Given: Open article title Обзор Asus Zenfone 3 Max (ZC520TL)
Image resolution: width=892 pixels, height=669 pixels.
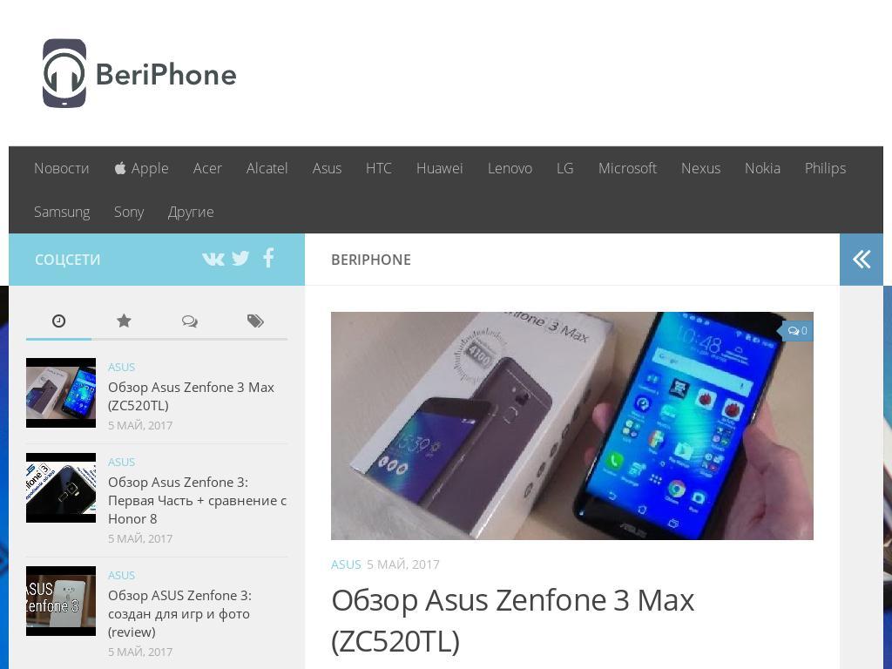Looking at the screenshot, I should 512,620.
